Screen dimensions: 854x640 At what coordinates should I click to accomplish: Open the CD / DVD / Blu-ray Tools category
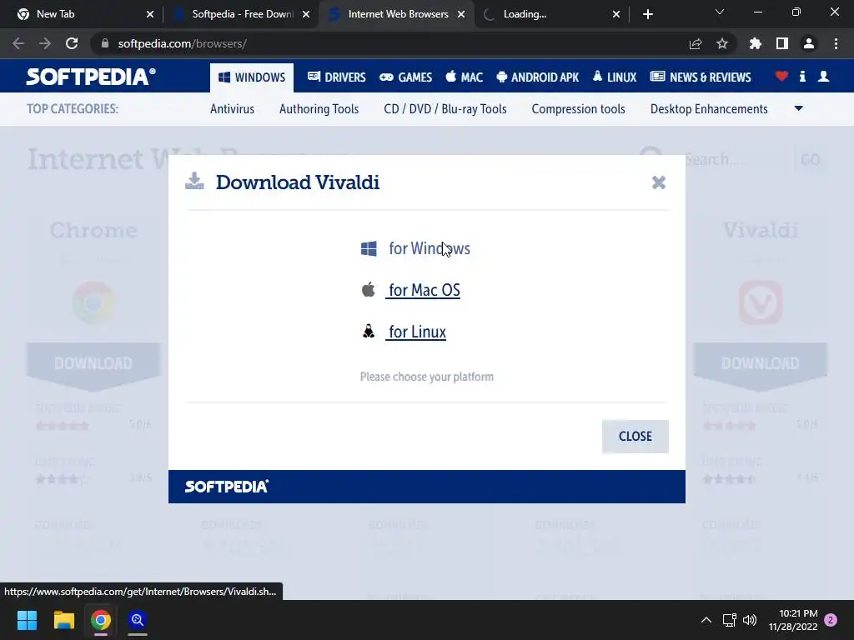coord(445,109)
